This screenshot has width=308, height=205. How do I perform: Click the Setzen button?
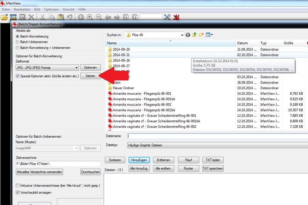pos(90,76)
